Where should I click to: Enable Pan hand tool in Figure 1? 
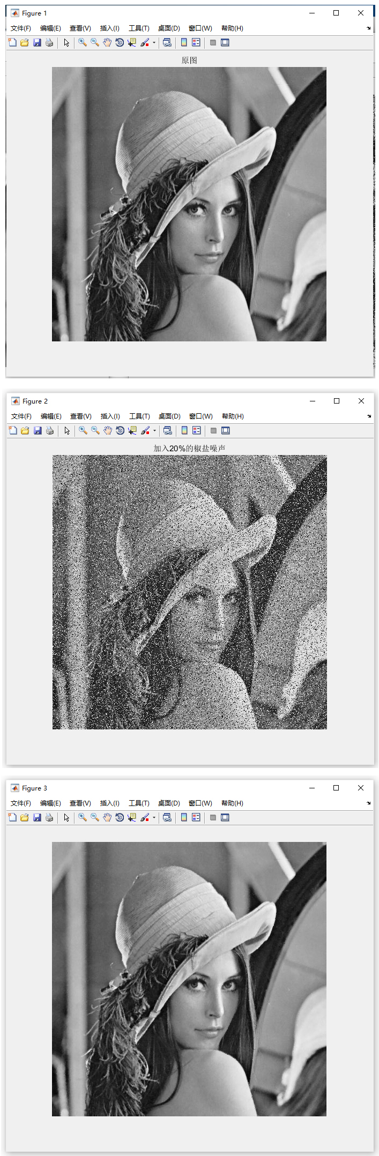click(107, 42)
